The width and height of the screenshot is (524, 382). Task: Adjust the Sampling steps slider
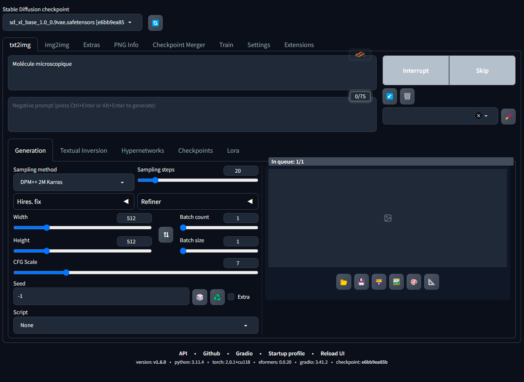[x=198, y=180]
